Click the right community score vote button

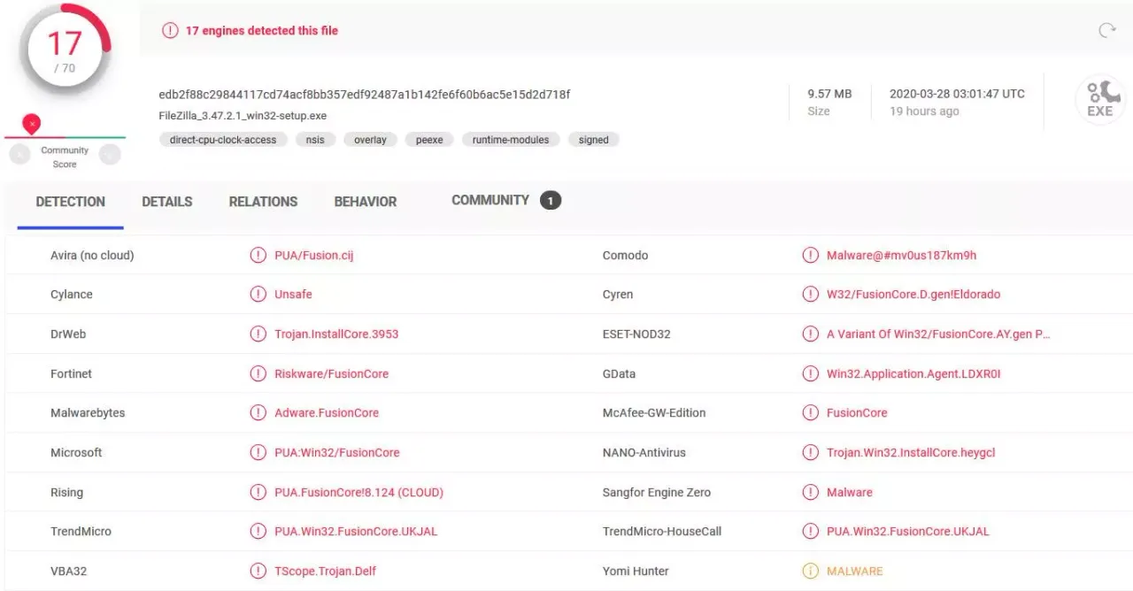(x=110, y=155)
